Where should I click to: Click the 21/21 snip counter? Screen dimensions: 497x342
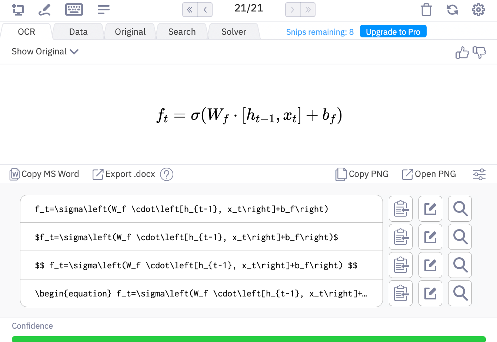coord(249,8)
